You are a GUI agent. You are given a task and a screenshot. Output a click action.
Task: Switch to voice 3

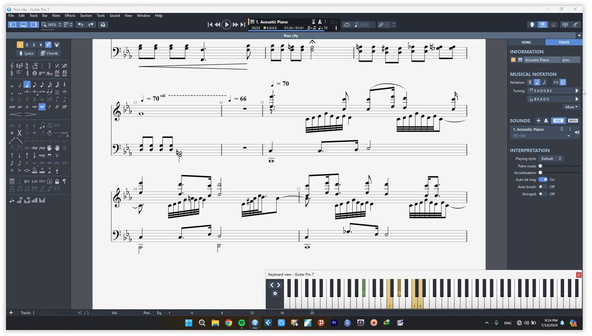[x=34, y=45]
